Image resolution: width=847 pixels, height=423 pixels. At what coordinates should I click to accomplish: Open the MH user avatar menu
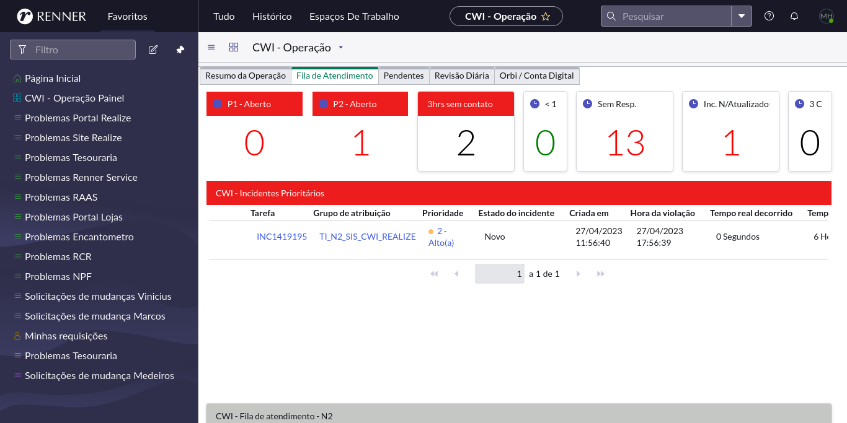(x=827, y=16)
